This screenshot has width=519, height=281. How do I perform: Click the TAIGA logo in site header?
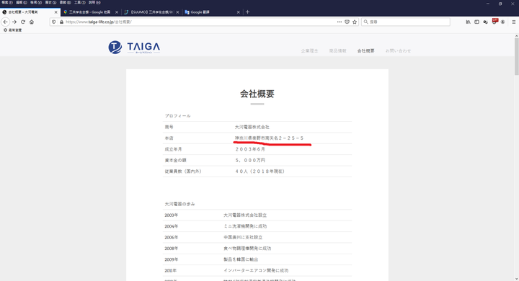(x=134, y=48)
